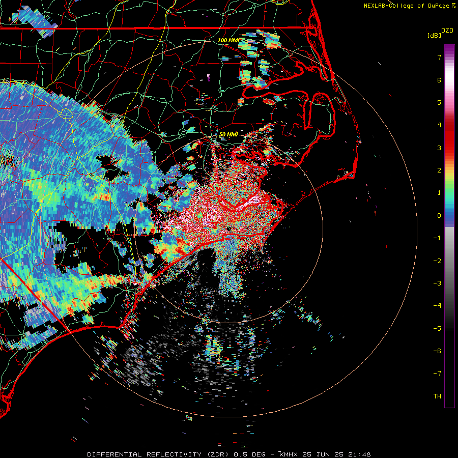The width and height of the screenshot is (458, 458).
Task: Click the 6 value on the scale
Action: pos(439,80)
